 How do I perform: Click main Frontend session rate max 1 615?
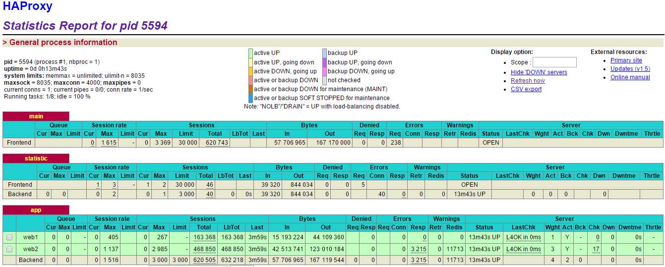[109, 143]
